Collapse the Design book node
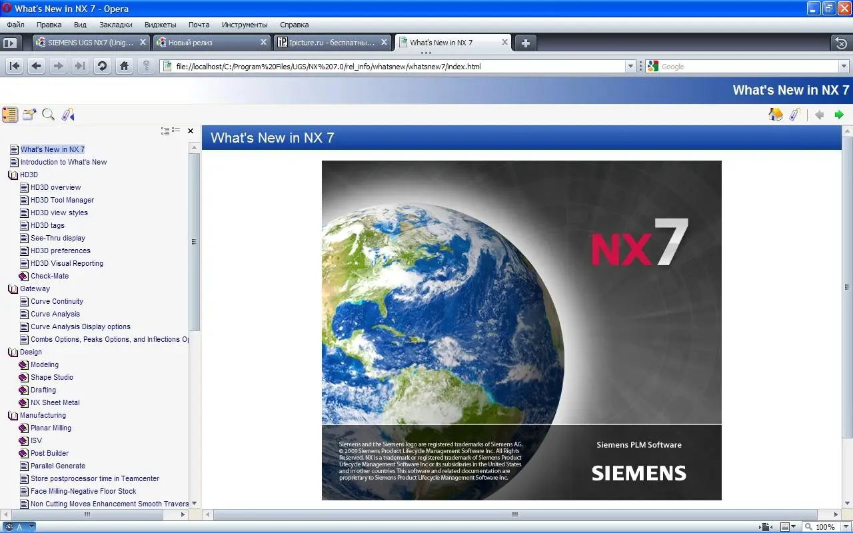Viewport: 853px width, 533px height. click(13, 352)
